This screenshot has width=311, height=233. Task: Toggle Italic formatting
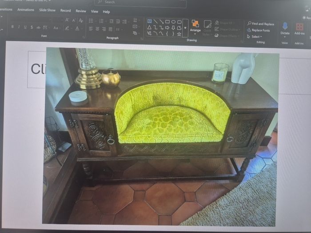tap(19, 27)
